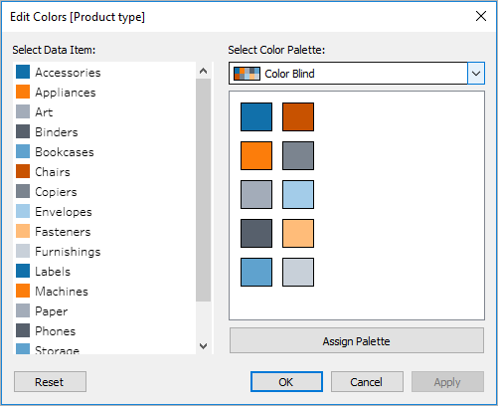Select the Appliances data item
Viewport: 498px width, 406px height.
click(x=104, y=93)
